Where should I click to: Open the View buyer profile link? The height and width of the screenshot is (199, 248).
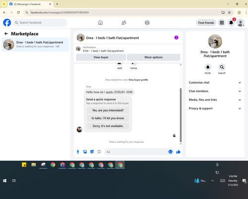tap(138, 80)
